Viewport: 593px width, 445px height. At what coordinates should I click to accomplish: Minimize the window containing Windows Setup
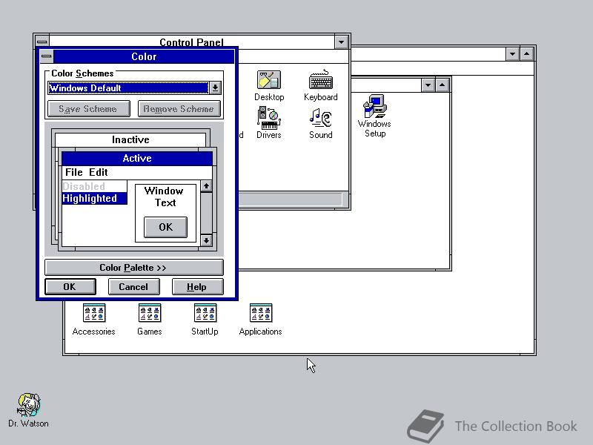tap(428, 85)
